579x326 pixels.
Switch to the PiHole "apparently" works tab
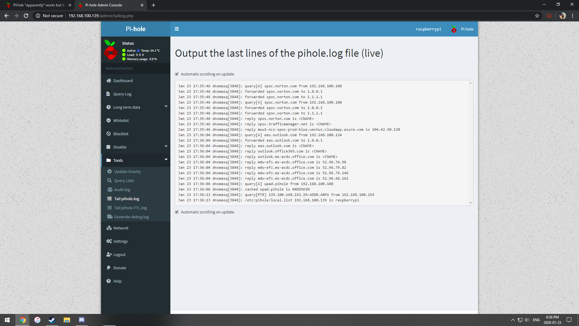(38, 5)
